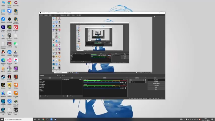Move the selected scene up in the Scenes list
215x121 pixels.
point(45,96)
